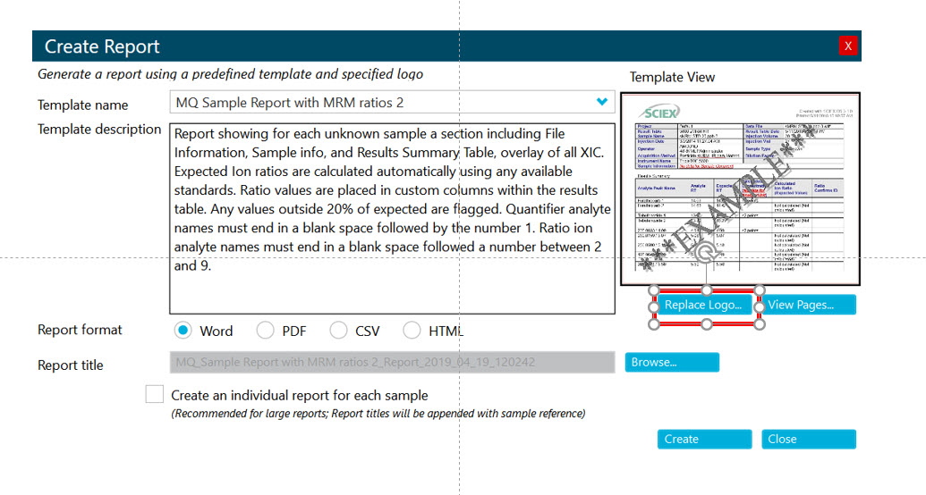
Task: Click the 'Report title' label
Action: [x=71, y=365]
